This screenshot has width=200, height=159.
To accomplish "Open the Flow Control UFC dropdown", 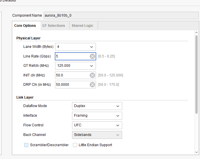I will point(97,125).
